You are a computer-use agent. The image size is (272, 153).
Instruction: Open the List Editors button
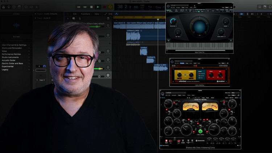[260, 7]
